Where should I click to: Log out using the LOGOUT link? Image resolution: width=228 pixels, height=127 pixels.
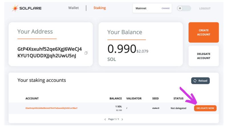[x=205, y=9]
